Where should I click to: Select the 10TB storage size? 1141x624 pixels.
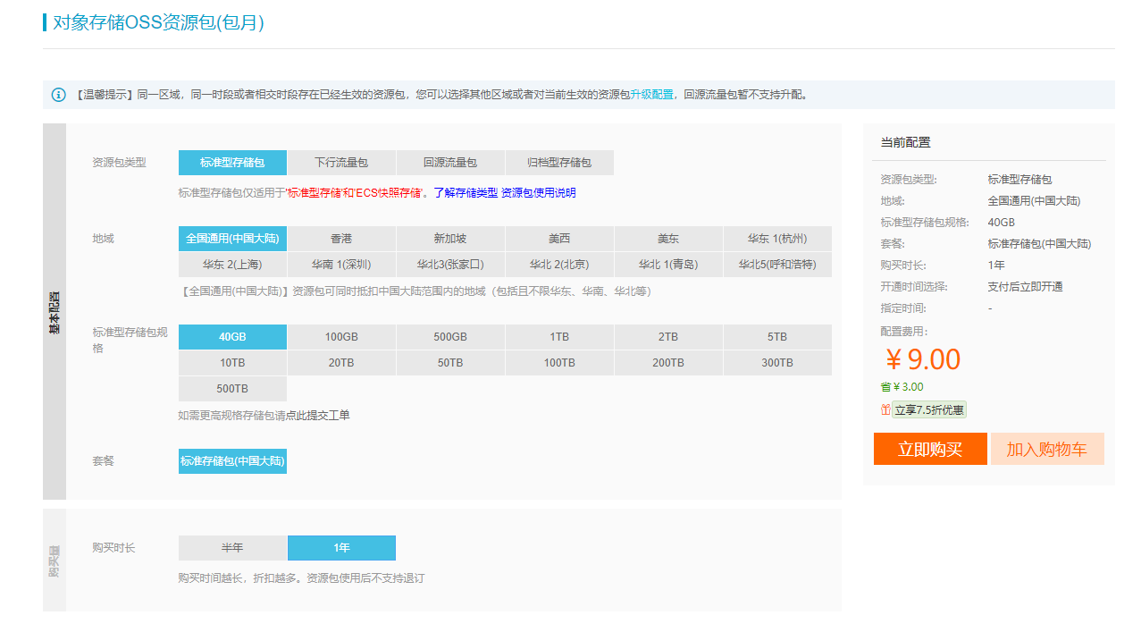pyautogui.click(x=232, y=363)
